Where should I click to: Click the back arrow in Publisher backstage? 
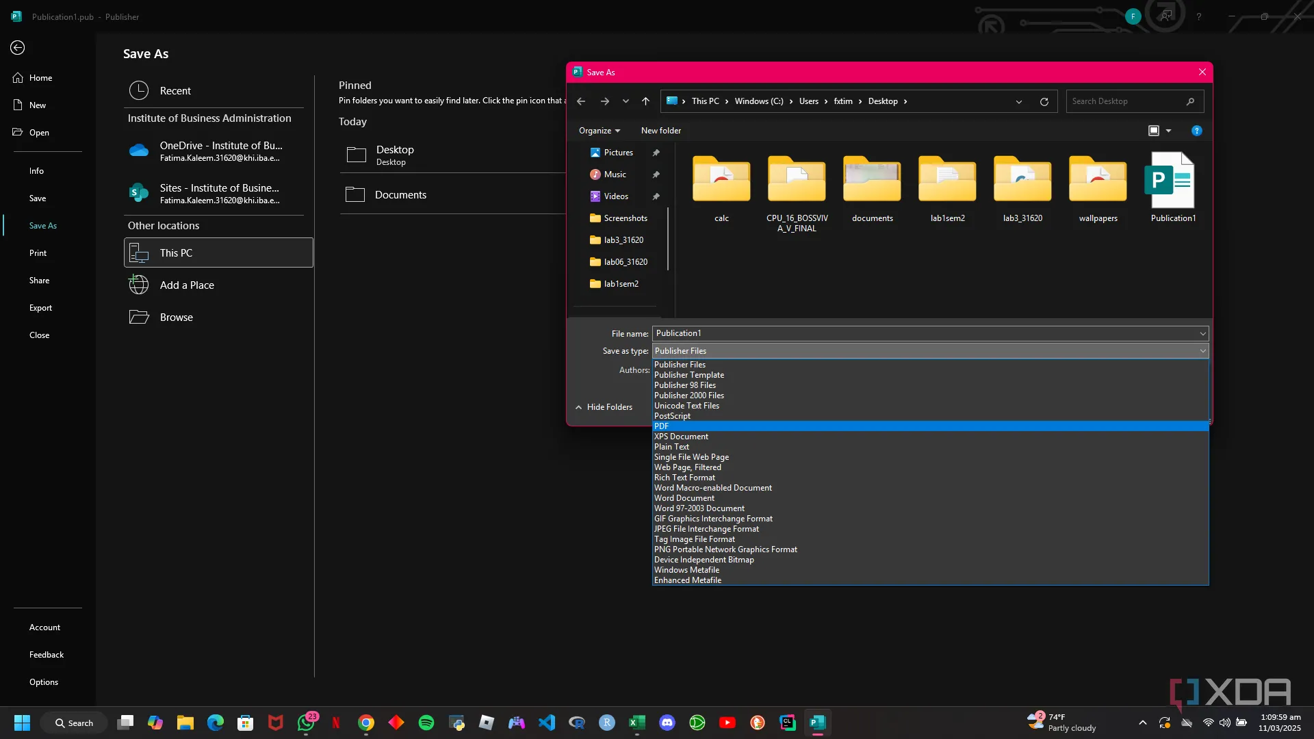point(18,47)
